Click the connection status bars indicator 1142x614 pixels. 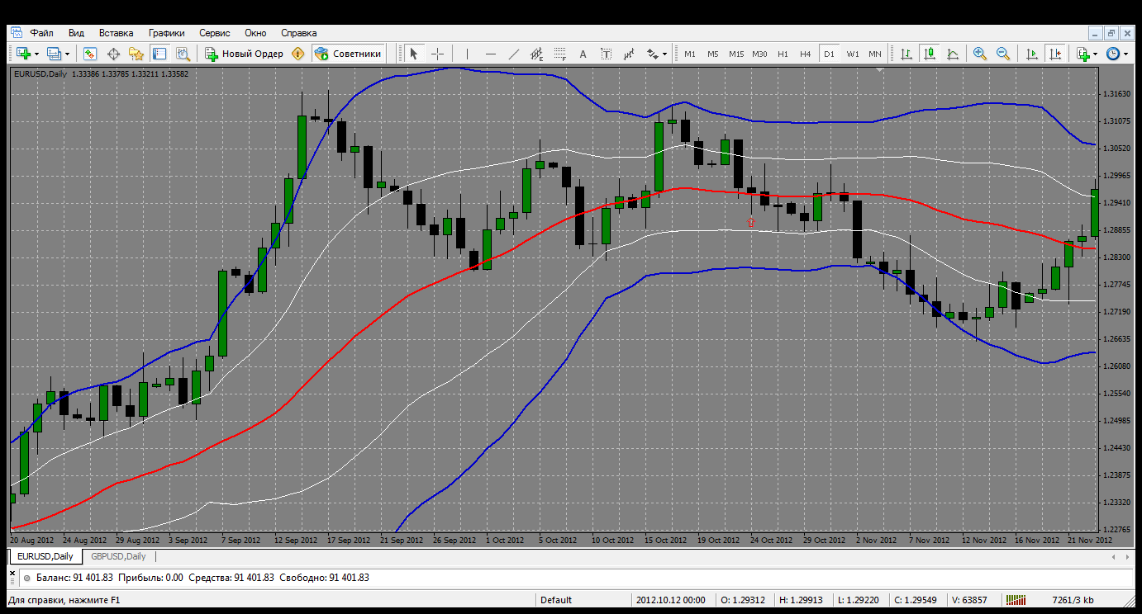1016,600
